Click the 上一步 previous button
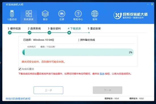The height and width of the screenshot is (104, 156). (x=48, y=90)
